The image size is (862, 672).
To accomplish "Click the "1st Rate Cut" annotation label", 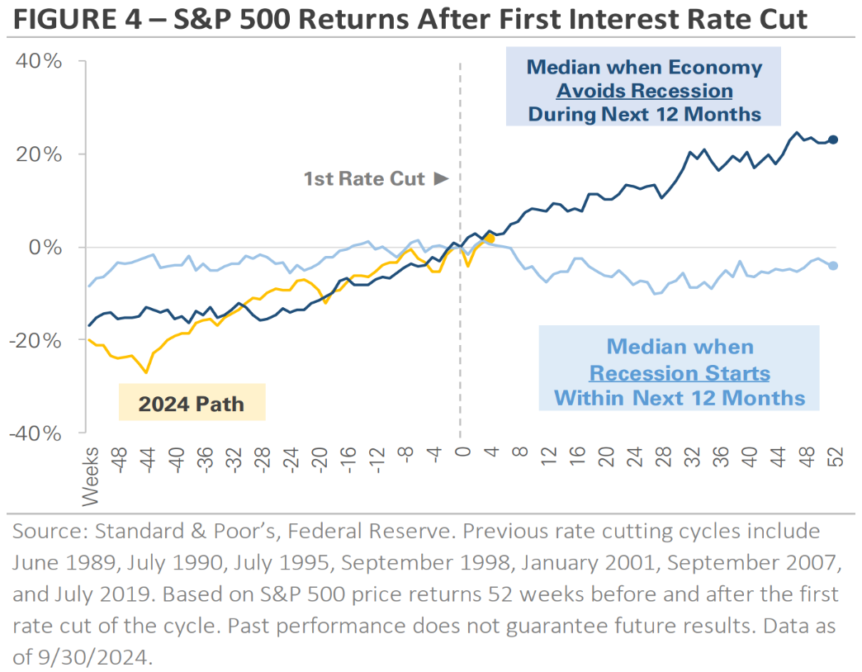I will (364, 178).
